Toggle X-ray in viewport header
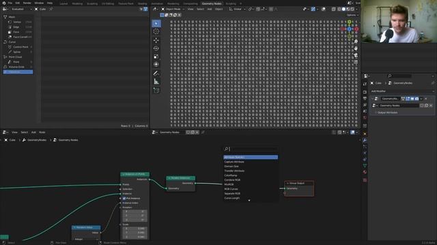Screen dimensions: 437x245 [334, 9]
